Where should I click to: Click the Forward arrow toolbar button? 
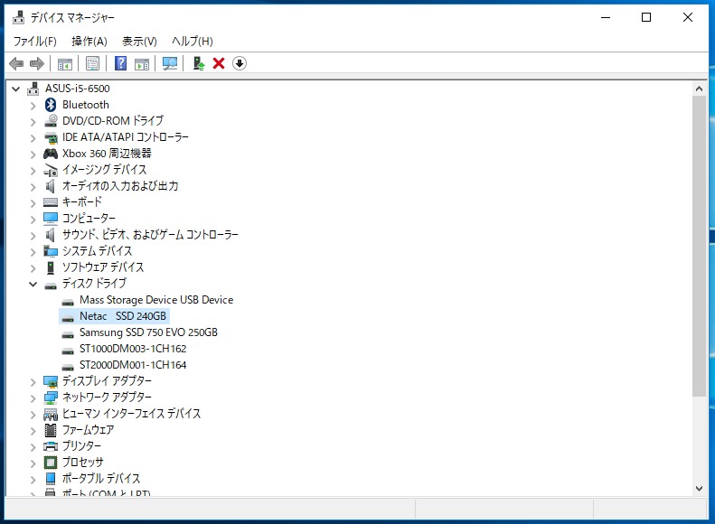tap(37, 63)
